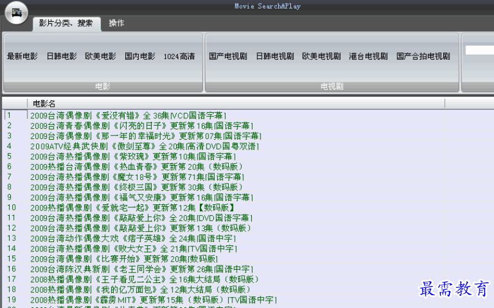Choose the 日韩电视剧 category

(275, 57)
